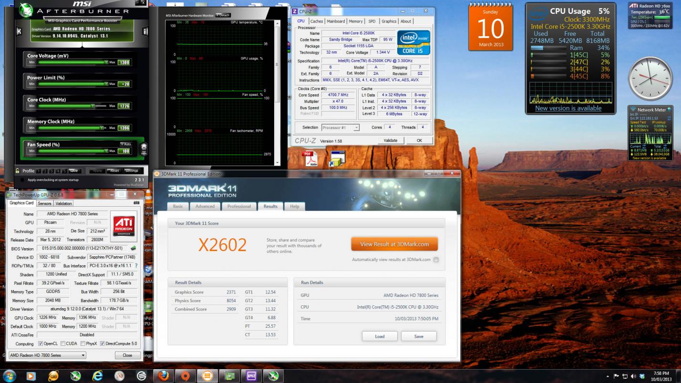The image size is (681, 383).
Task: Click the Bus Interface question mark icon
Action: (x=136, y=266)
